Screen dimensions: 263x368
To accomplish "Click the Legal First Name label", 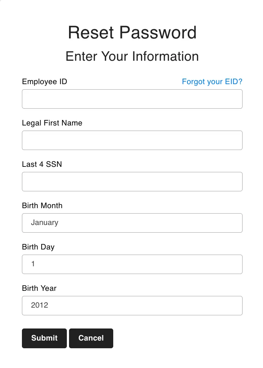I will click(52, 123).
